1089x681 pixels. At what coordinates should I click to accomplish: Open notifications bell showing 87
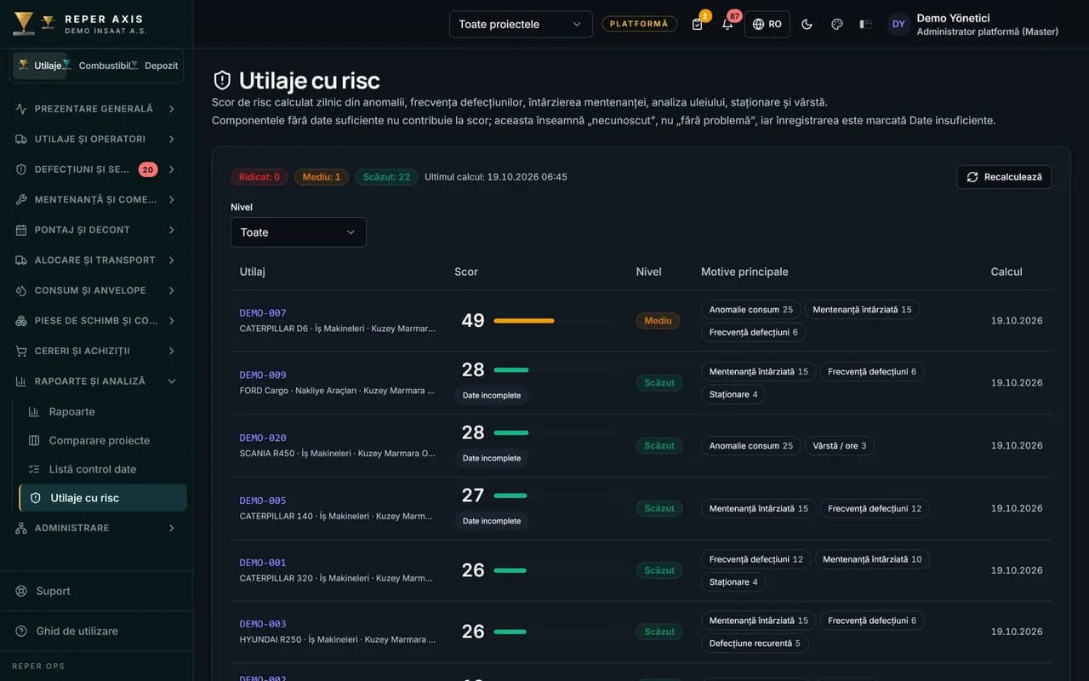[x=727, y=24]
